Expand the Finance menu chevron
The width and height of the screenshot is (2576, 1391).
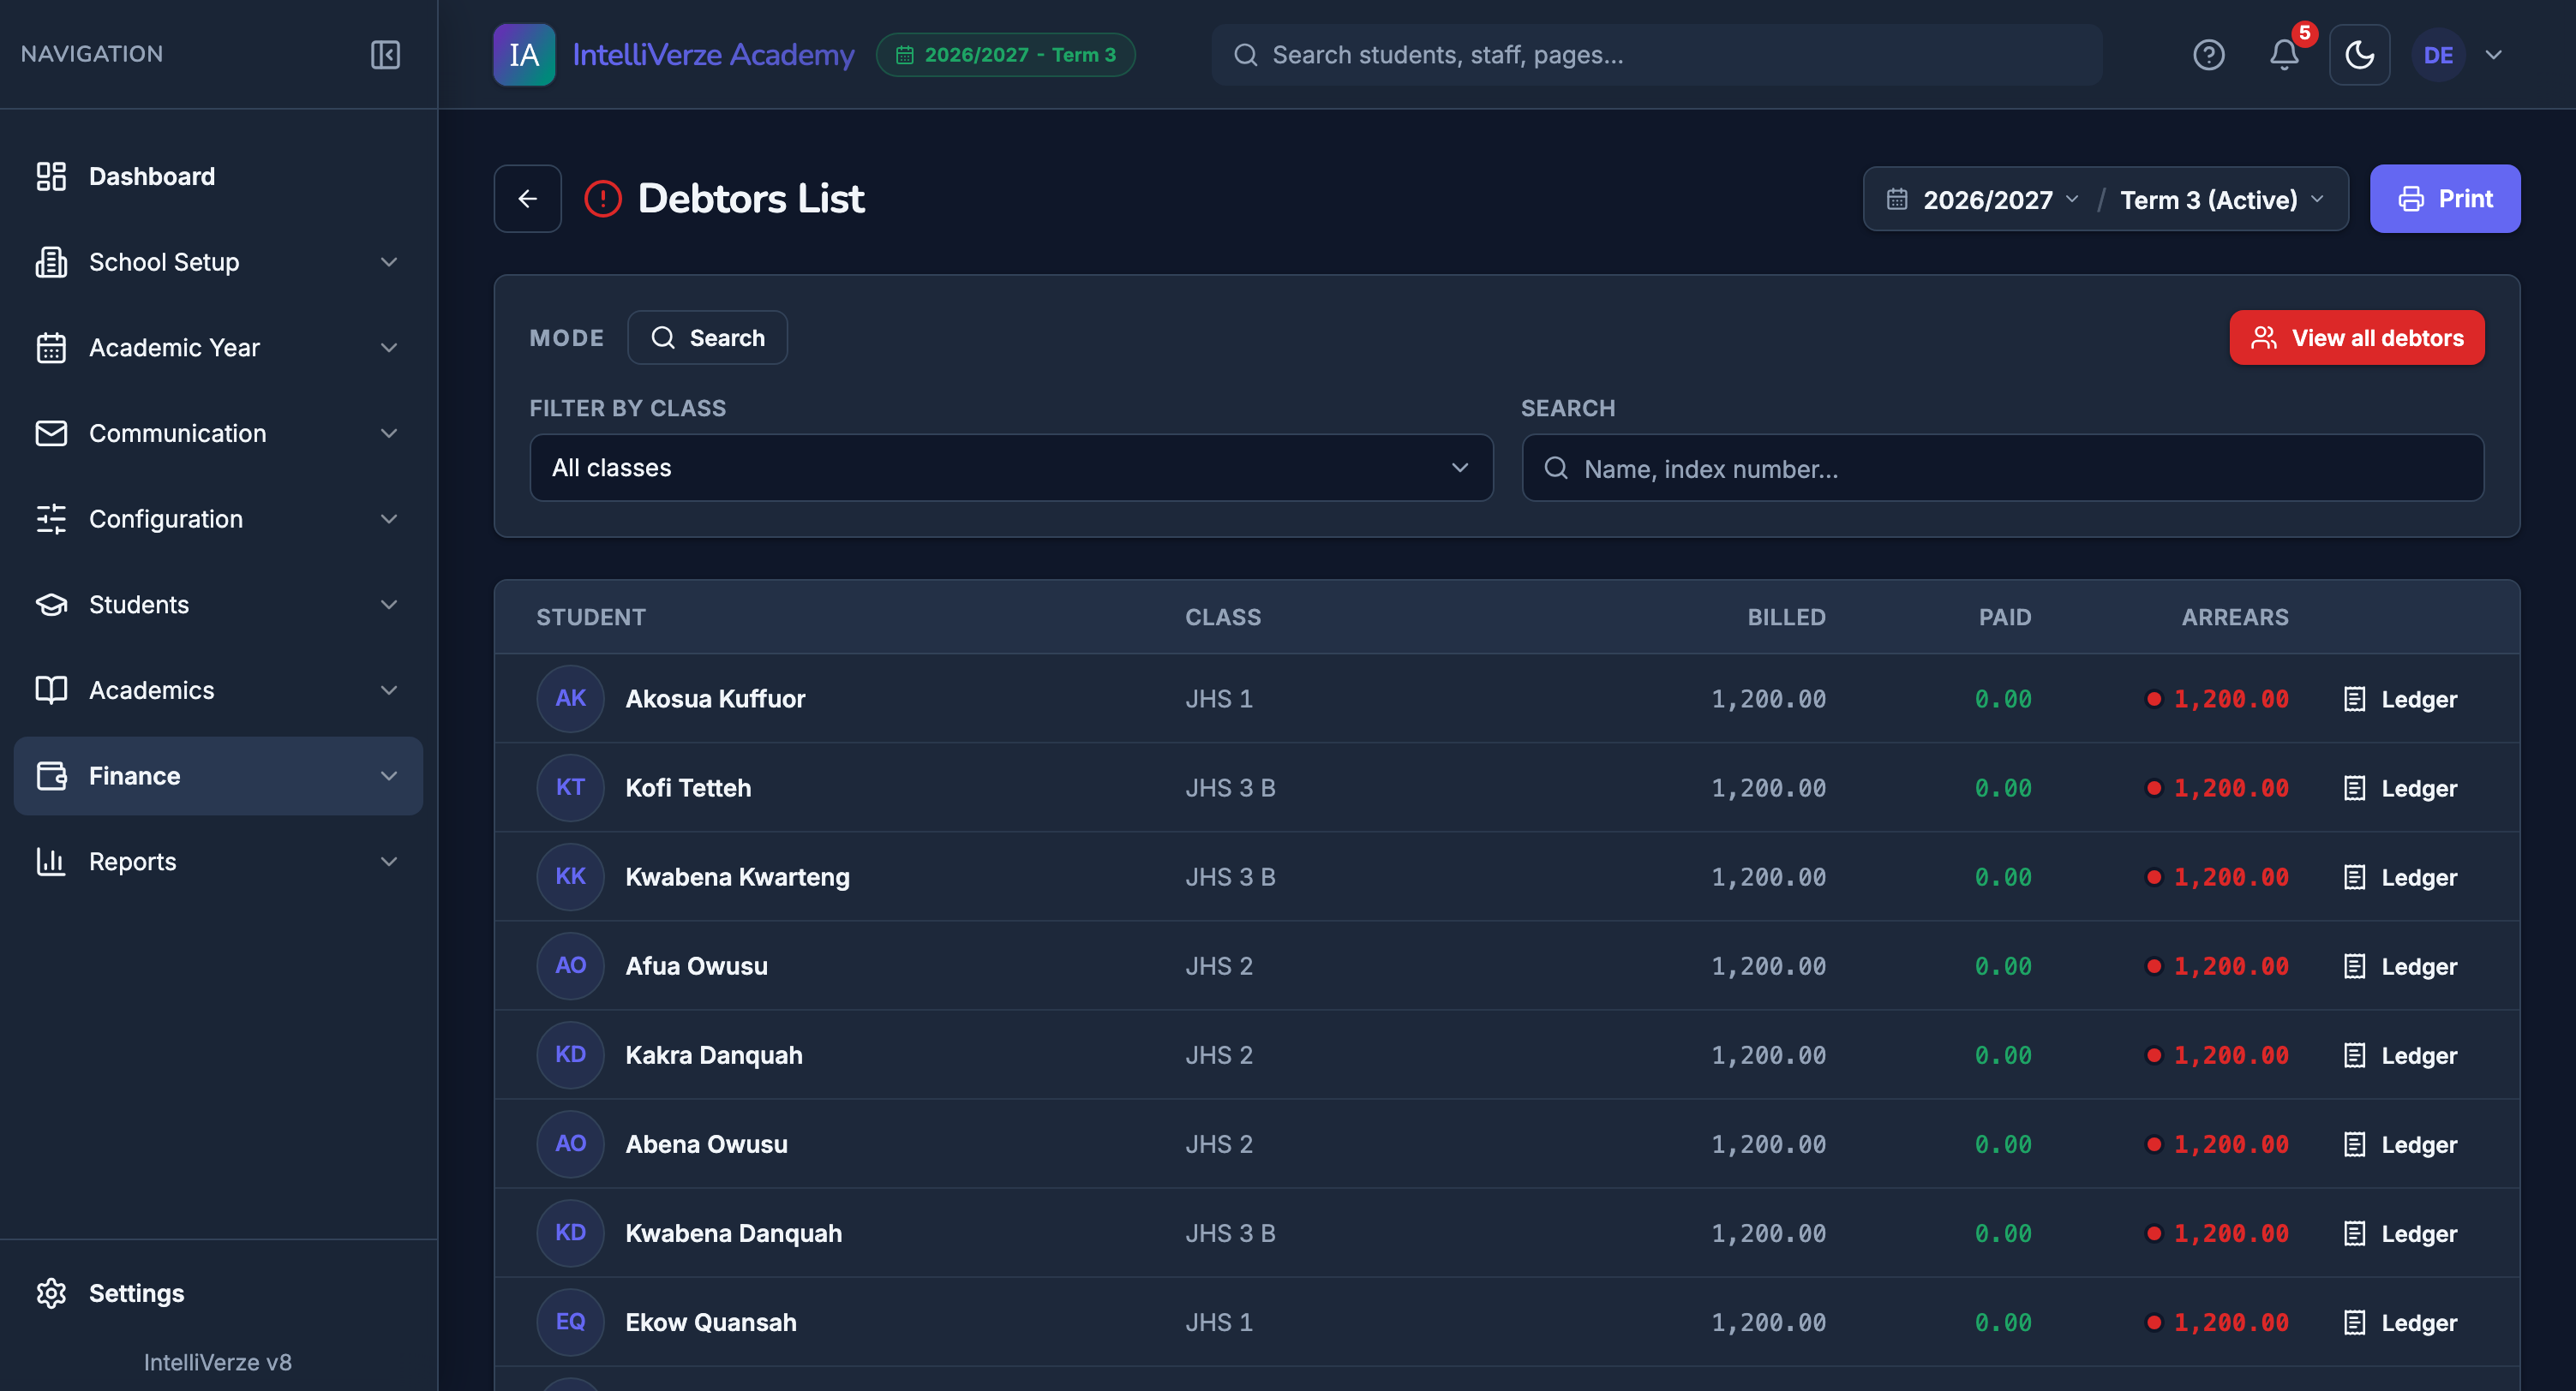click(x=389, y=776)
